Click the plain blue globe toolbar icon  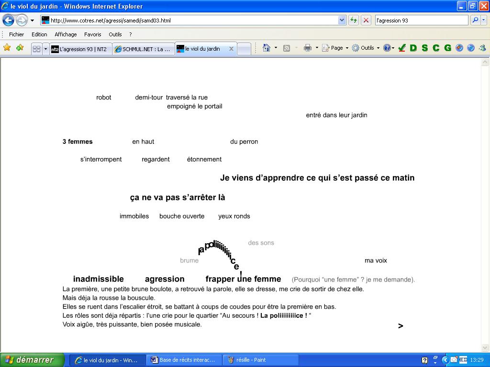click(x=471, y=48)
